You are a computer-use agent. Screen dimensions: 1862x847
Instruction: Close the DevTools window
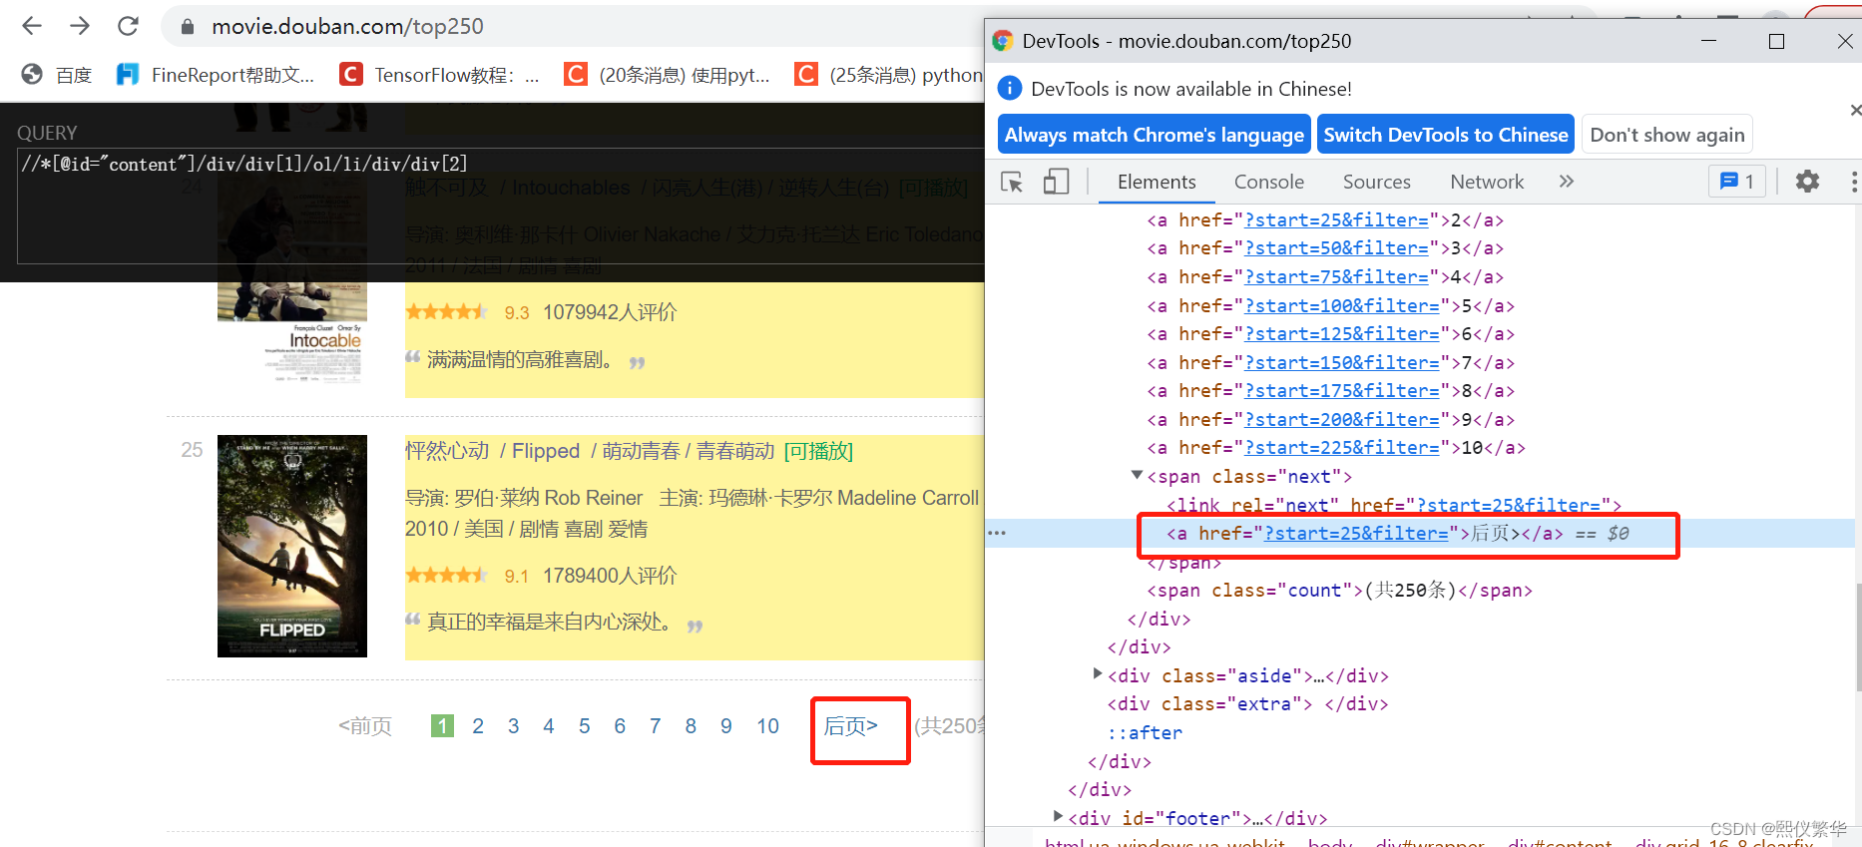coord(1845,41)
